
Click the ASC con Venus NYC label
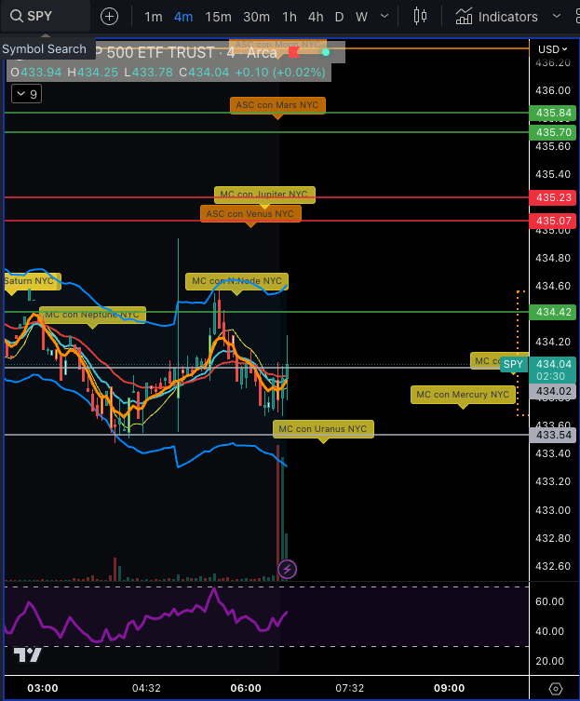pos(250,214)
